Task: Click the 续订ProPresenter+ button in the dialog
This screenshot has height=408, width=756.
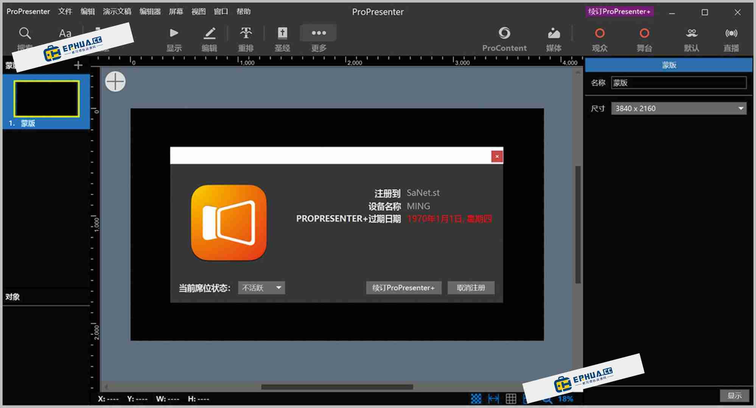Action: tap(403, 288)
